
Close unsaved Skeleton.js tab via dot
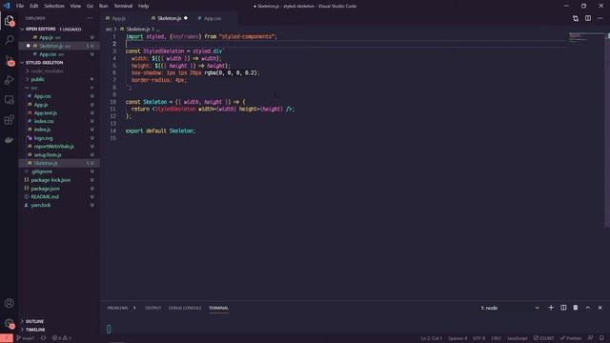(x=186, y=18)
